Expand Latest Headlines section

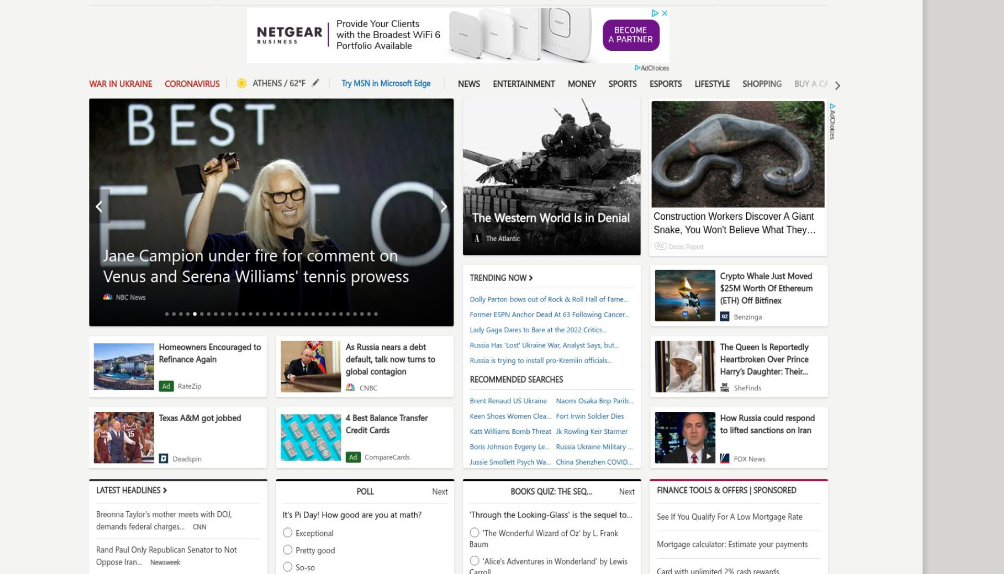click(x=131, y=490)
